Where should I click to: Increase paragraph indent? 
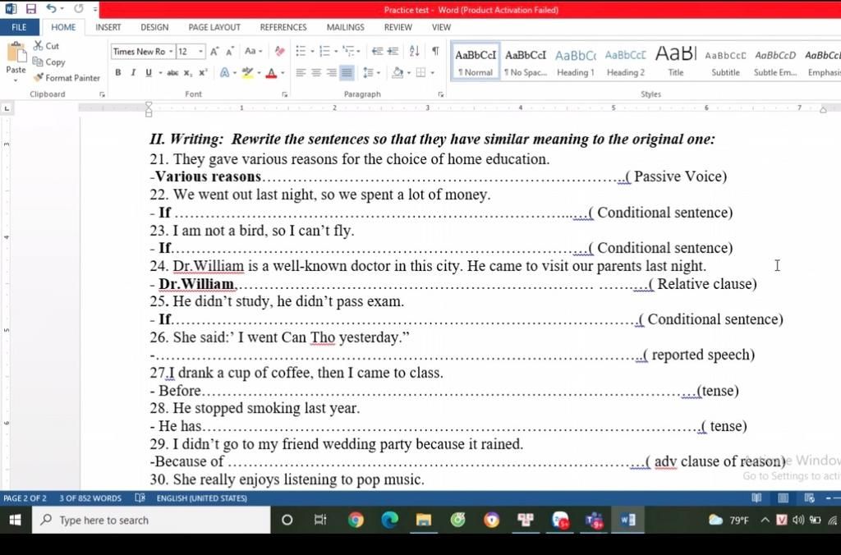click(393, 52)
